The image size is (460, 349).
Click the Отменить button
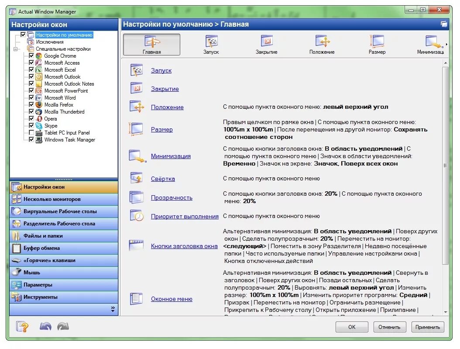pos(390,327)
